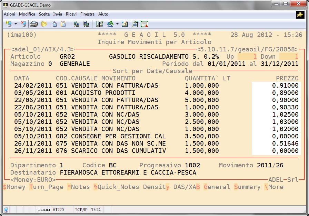
Task: Click the open book toolbar icon
Action: click(100, 24)
